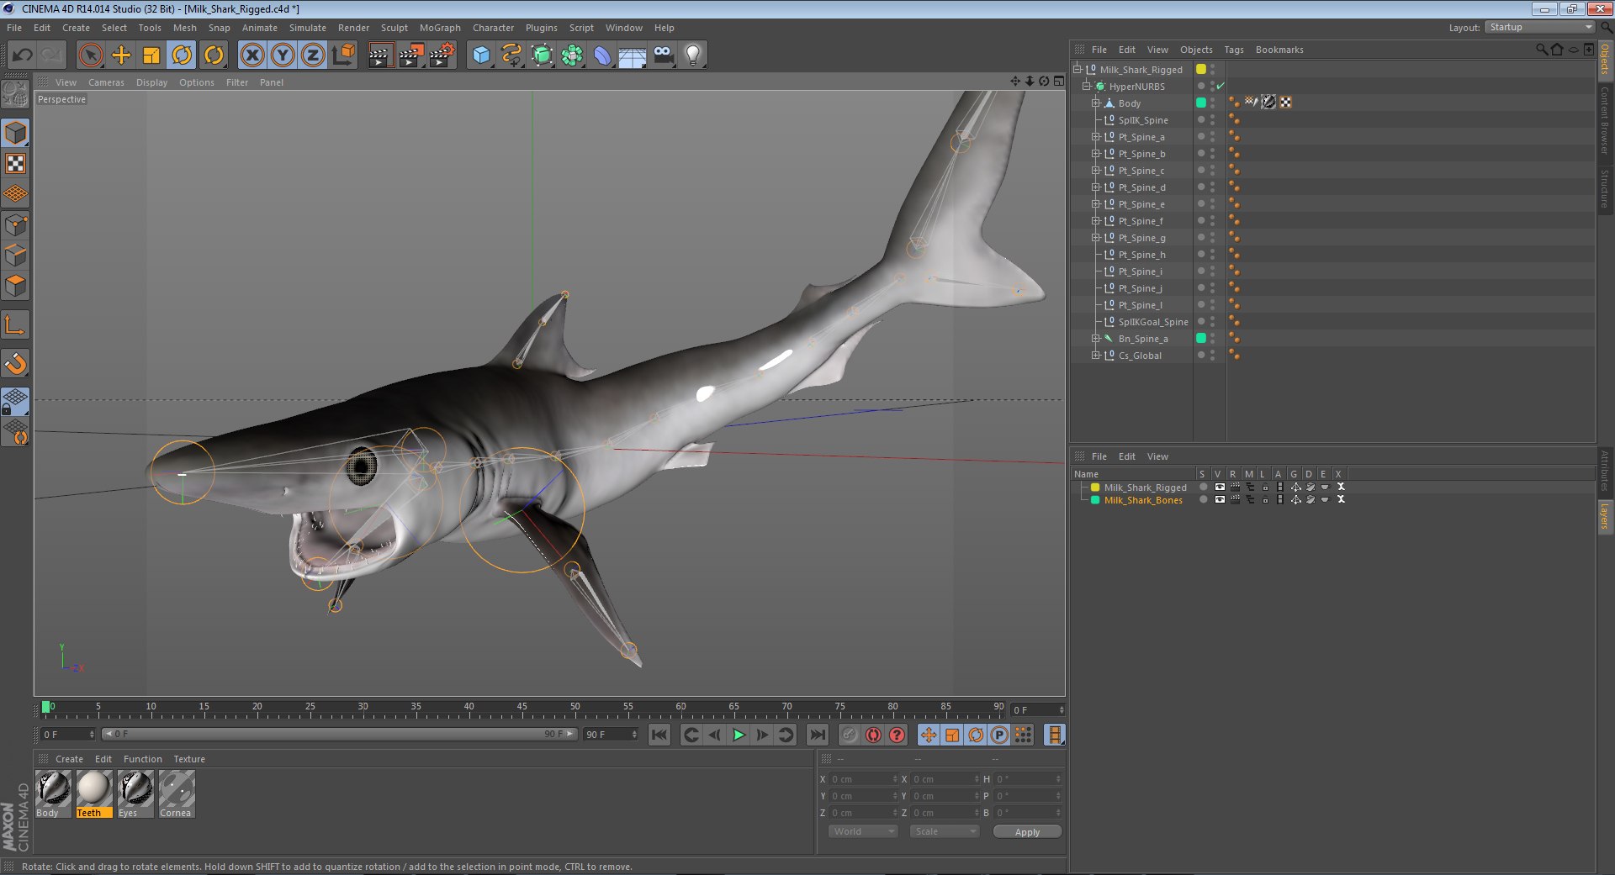Activate the Move tool
Image resolution: width=1615 pixels, height=875 pixels.
[121, 55]
